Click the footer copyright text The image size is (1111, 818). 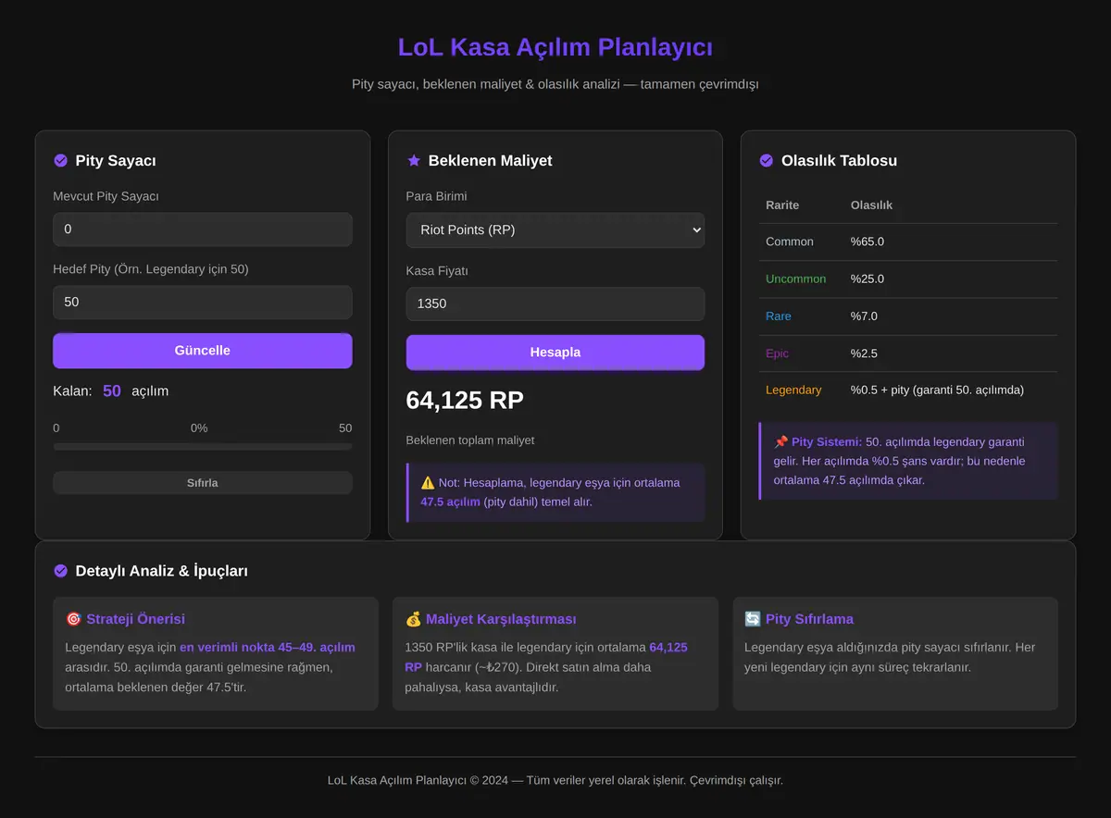(x=555, y=780)
